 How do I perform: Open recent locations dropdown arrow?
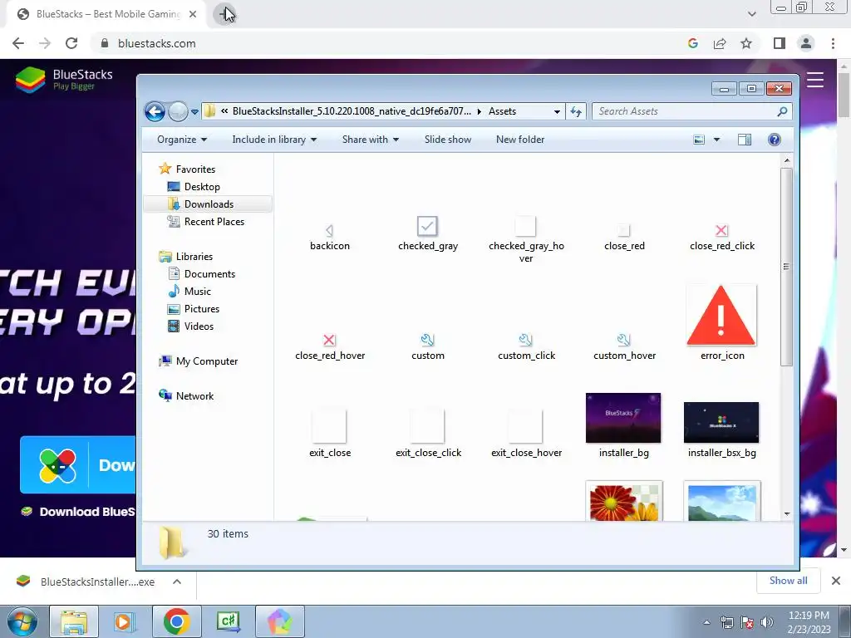coord(194,112)
